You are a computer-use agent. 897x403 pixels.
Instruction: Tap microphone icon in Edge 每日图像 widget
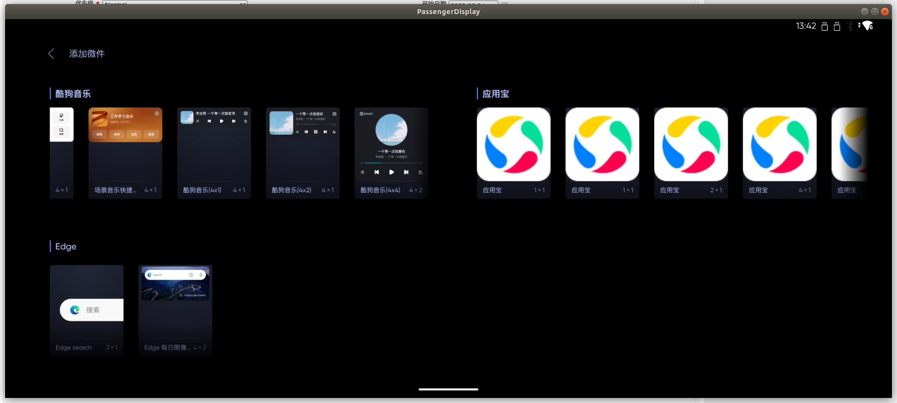pos(201,275)
